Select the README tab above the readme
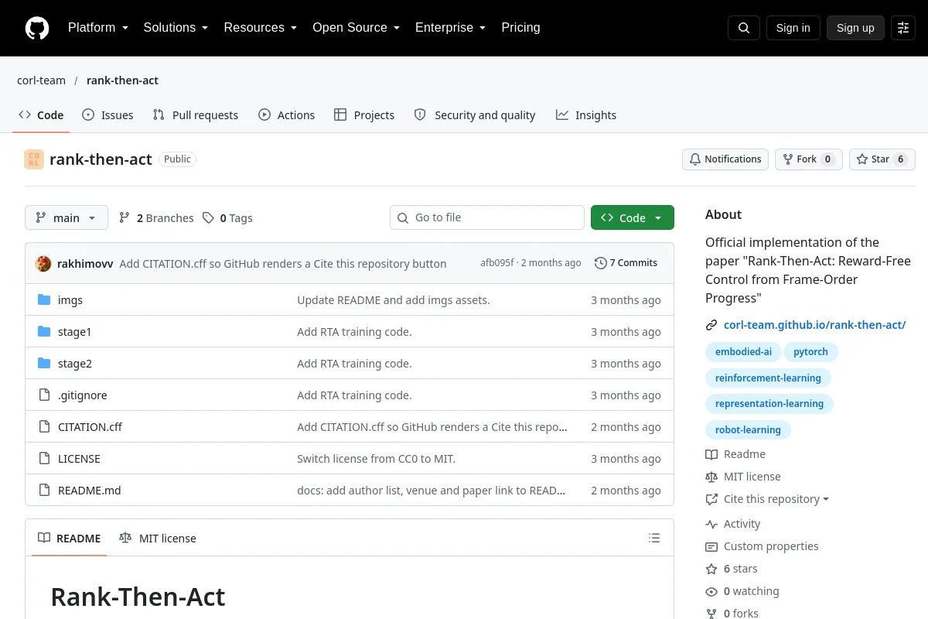 pos(70,538)
